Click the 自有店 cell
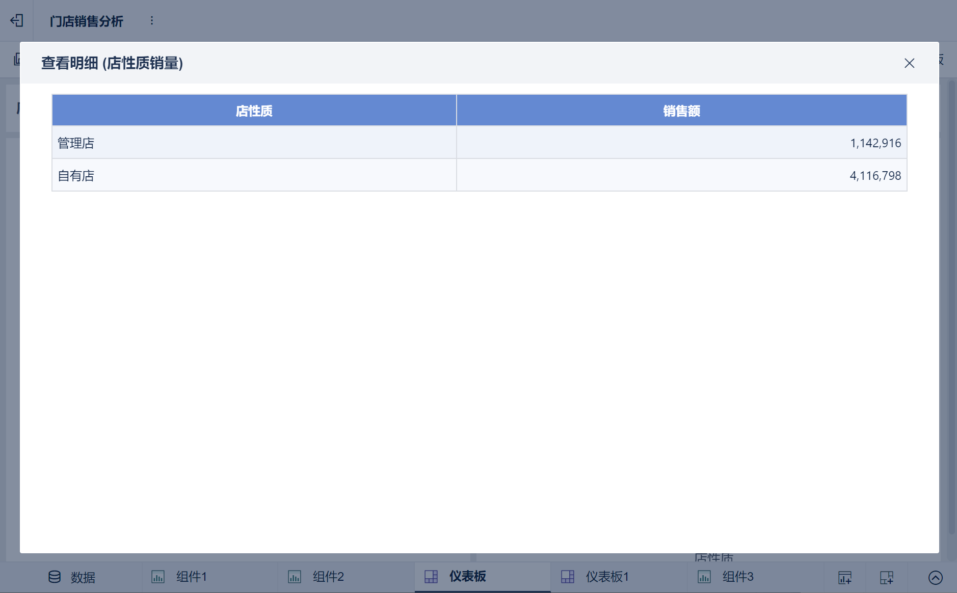Screen dimensions: 957x593 tap(254, 175)
